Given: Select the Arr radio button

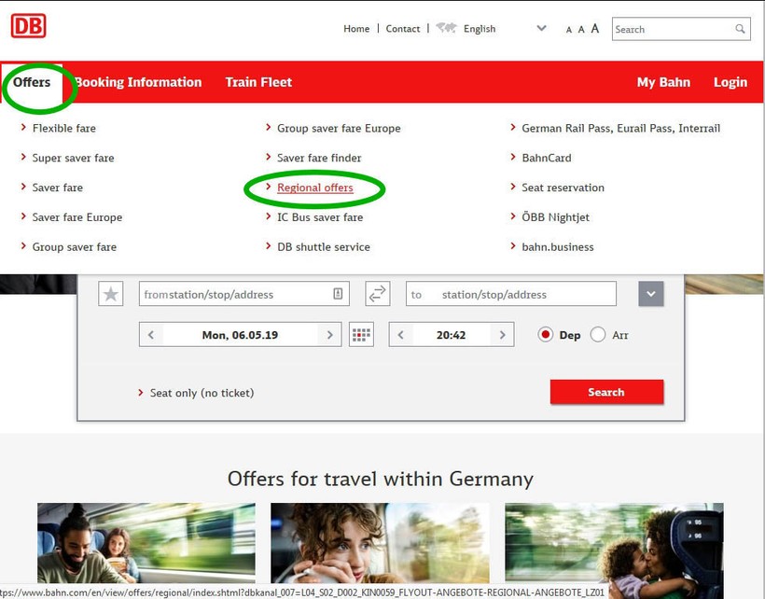Looking at the screenshot, I should [598, 335].
